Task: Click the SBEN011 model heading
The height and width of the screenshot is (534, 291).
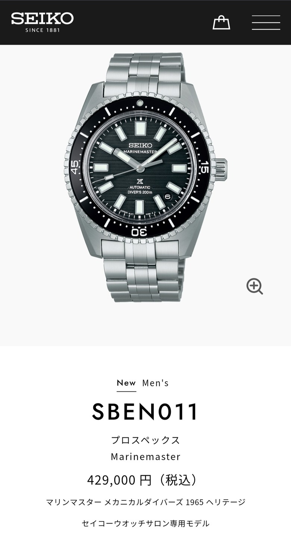Action: (145, 412)
